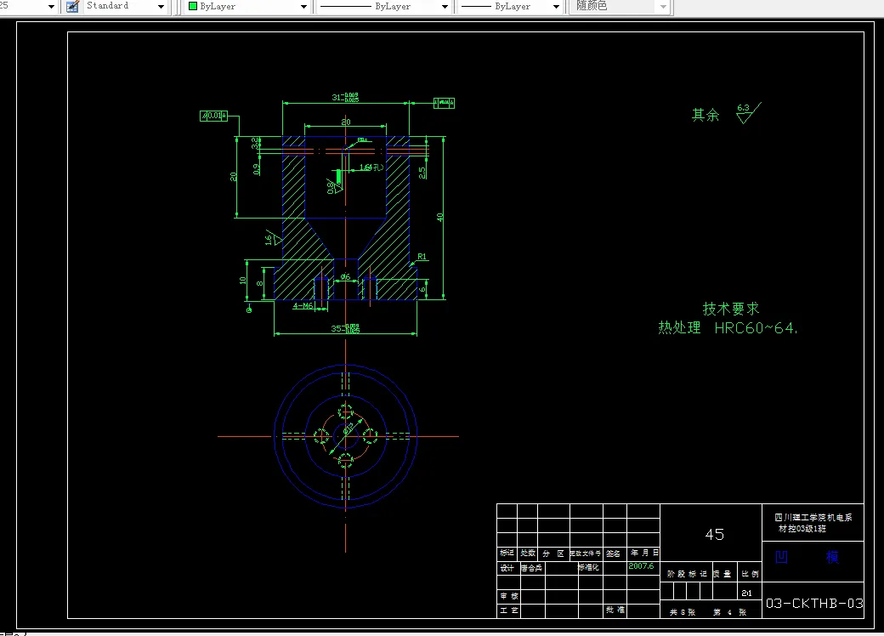Click the 工艺 cell in title block
Viewport: 884px width, 636px height.
coord(509,610)
